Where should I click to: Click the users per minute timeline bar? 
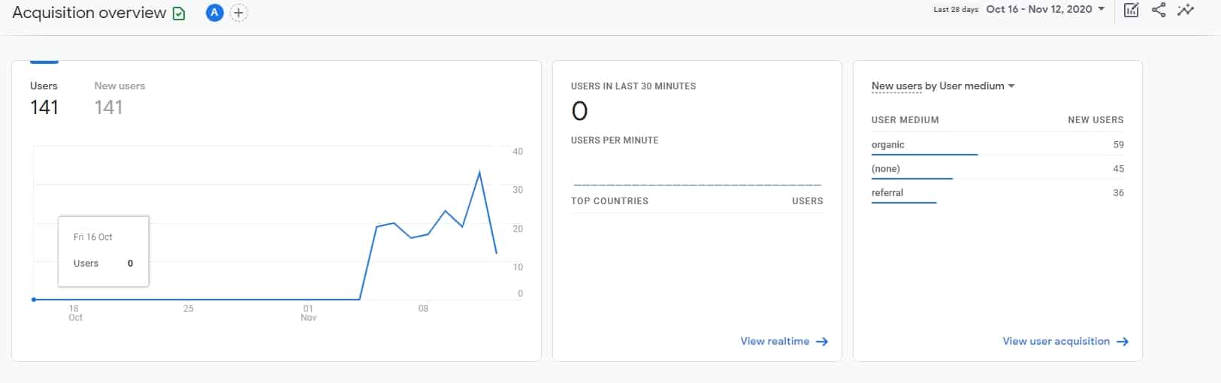(697, 184)
